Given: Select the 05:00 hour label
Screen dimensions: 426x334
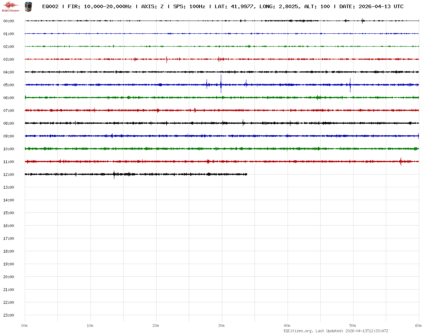Looking at the screenshot, I should (x=9, y=85).
